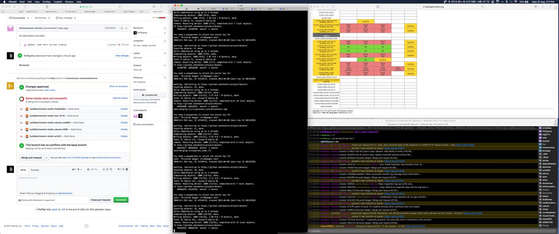The image size is (559, 234).
Task: Switch to the Commits tab
Action: [42, 18]
